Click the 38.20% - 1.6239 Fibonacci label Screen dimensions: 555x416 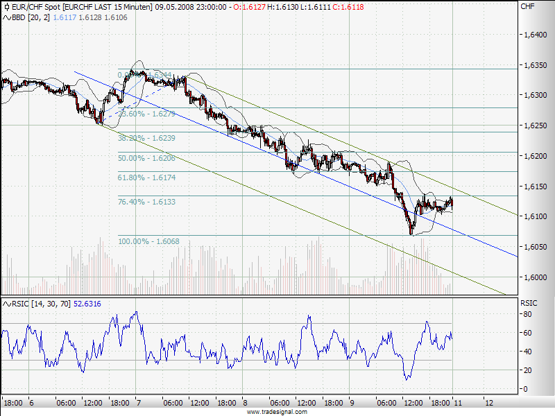(x=146, y=138)
